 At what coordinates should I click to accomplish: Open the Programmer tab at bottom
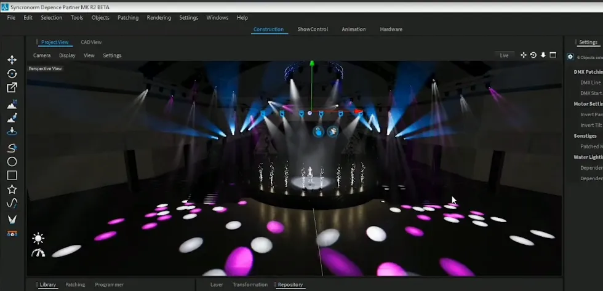[x=109, y=285]
